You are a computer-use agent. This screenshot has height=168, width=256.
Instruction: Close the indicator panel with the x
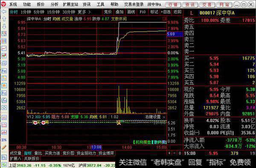pos(164,117)
